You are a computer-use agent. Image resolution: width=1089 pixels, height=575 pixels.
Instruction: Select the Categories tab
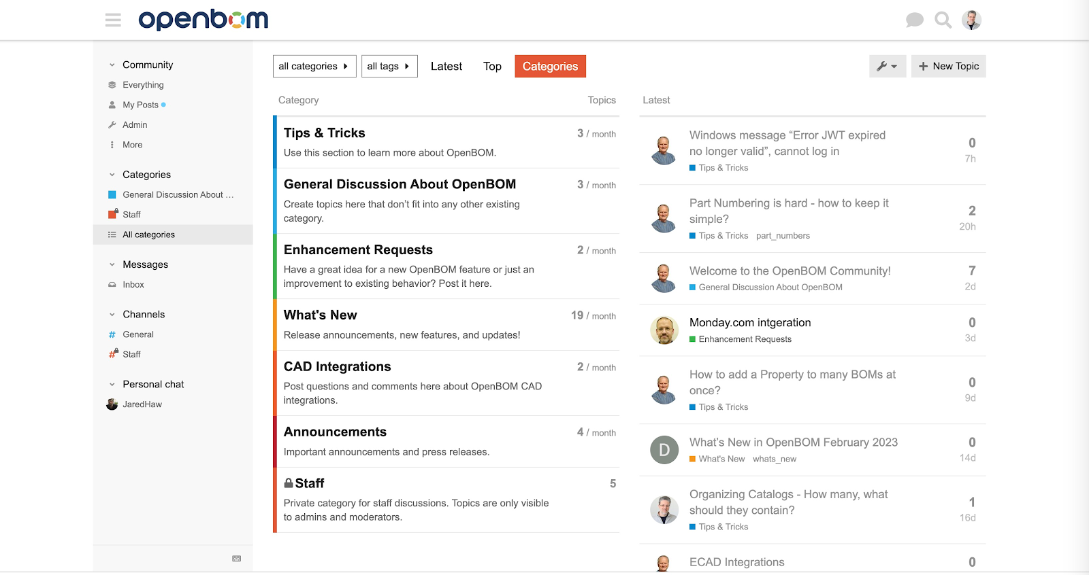coord(550,66)
